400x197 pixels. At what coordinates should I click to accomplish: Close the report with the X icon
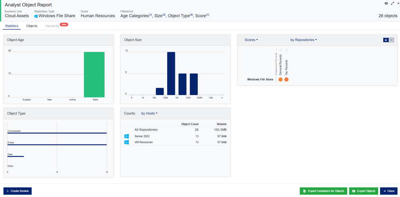click(x=398, y=3)
